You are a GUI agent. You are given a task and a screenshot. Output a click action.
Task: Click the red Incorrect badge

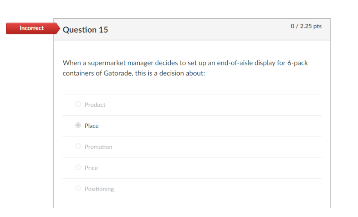(x=31, y=28)
